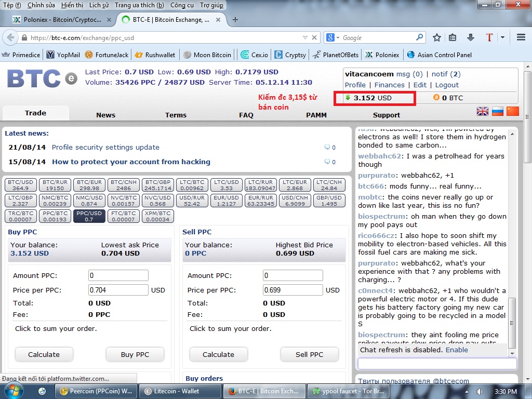This screenshot has height=399, width=532.
Task: Open the Poloniex bookmark
Action: pyautogui.click(x=382, y=55)
